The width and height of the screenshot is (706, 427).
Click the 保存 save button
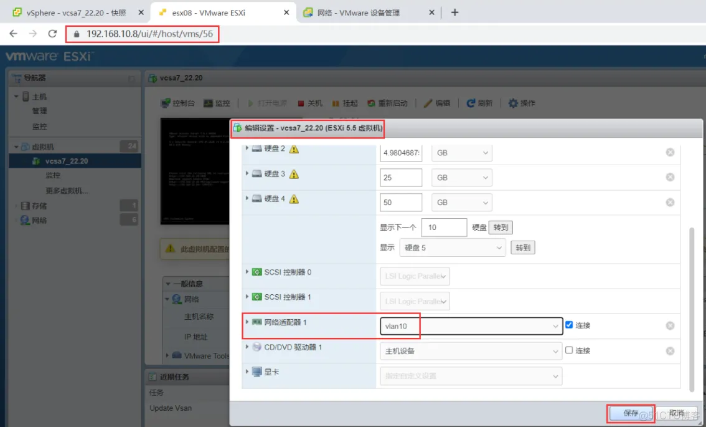point(630,413)
